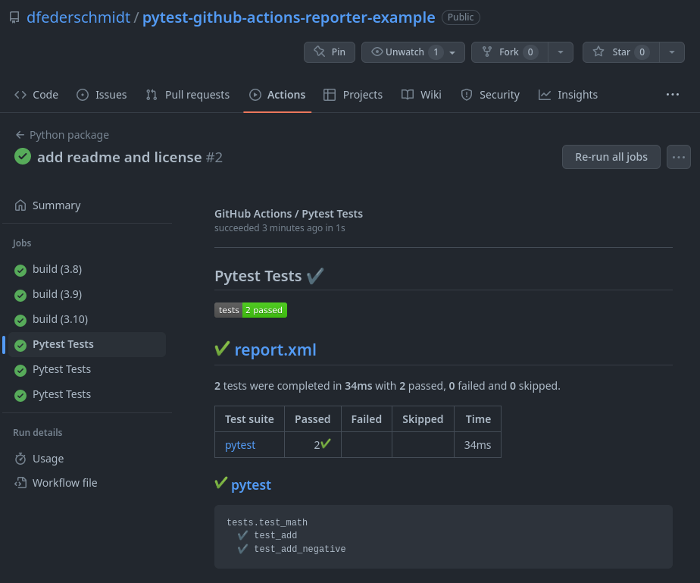Screen dimensions: 700x583
Task: Click the test_add result line
Action: click(x=276, y=535)
